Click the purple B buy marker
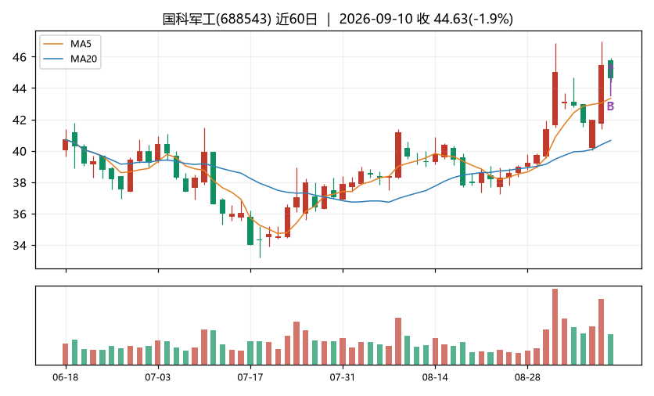 click(x=610, y=106)
